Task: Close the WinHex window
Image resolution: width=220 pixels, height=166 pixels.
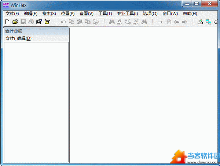Action: pos(209,4)
